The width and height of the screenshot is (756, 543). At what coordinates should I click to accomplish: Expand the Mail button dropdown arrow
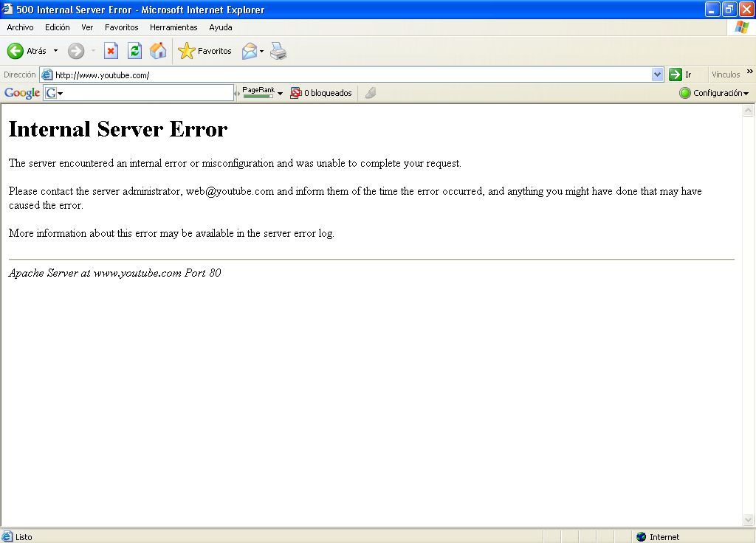click(x=262, y=51)
